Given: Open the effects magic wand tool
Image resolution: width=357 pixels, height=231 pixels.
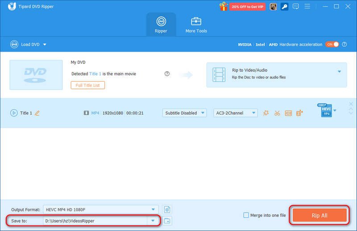Looking at the screenshot, I should [266, 113].
